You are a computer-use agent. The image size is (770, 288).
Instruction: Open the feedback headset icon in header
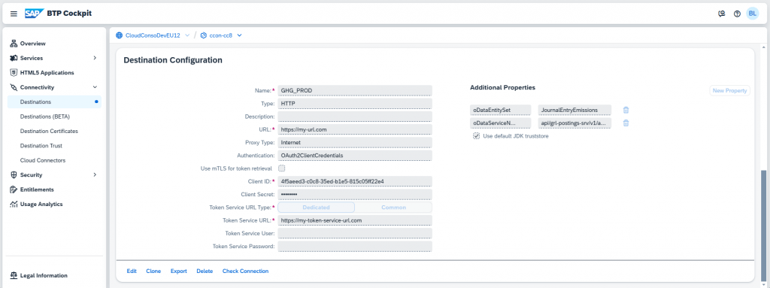(x=721, y=14)
